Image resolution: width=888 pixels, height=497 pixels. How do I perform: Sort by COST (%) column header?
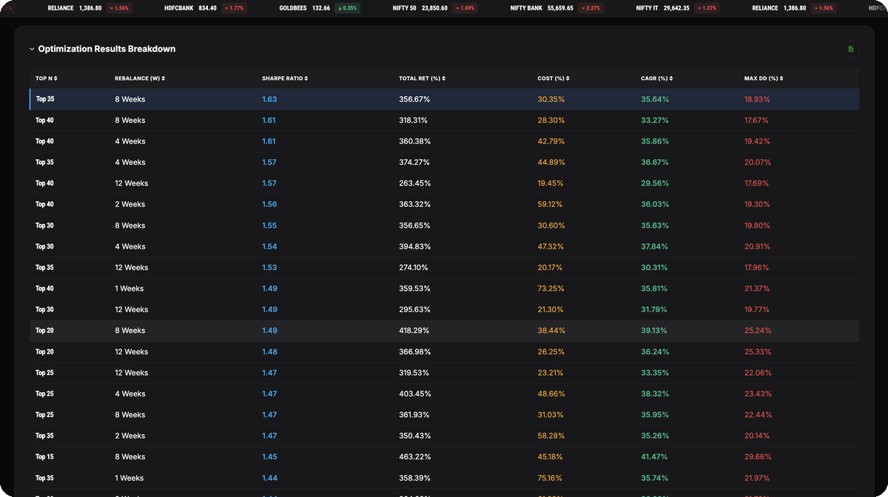tap(554, 78)
